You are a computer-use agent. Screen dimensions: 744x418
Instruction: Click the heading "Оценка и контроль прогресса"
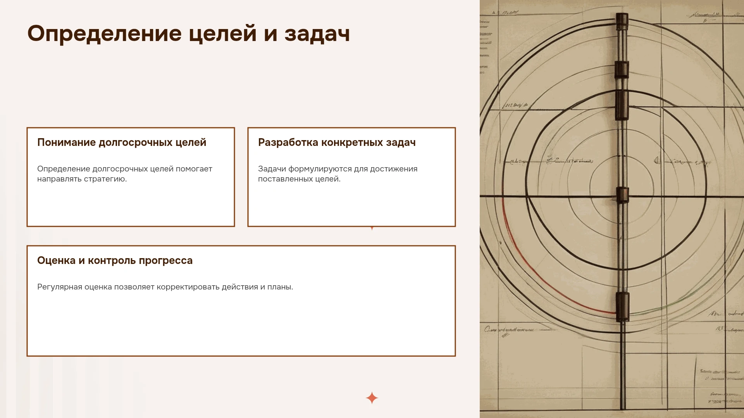[115, 260]
